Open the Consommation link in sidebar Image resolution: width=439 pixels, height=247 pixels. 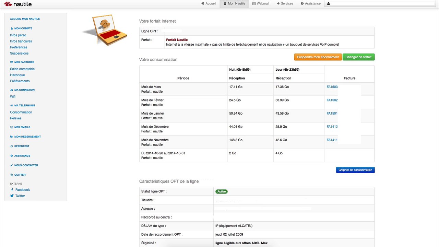point(21,112)
